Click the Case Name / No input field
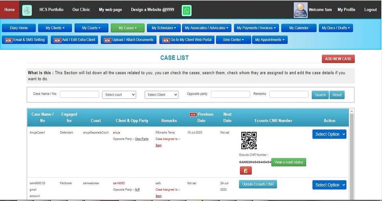This screenshot has width=382, height=201. point(79,94)
